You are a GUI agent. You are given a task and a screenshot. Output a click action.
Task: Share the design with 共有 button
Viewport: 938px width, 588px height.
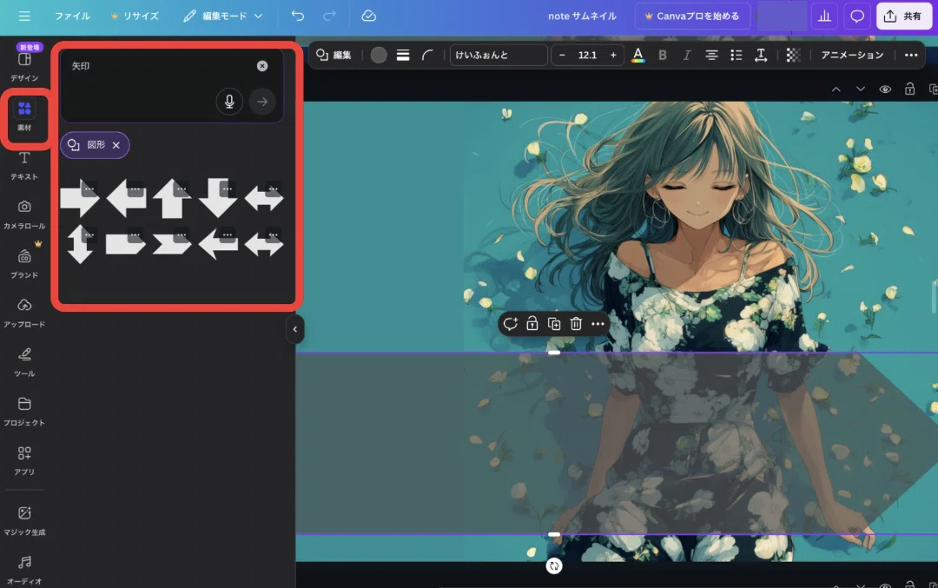coord(903,17)
